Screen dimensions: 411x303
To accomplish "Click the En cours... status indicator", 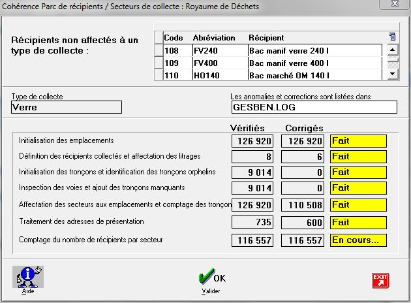I will [358, 240].
